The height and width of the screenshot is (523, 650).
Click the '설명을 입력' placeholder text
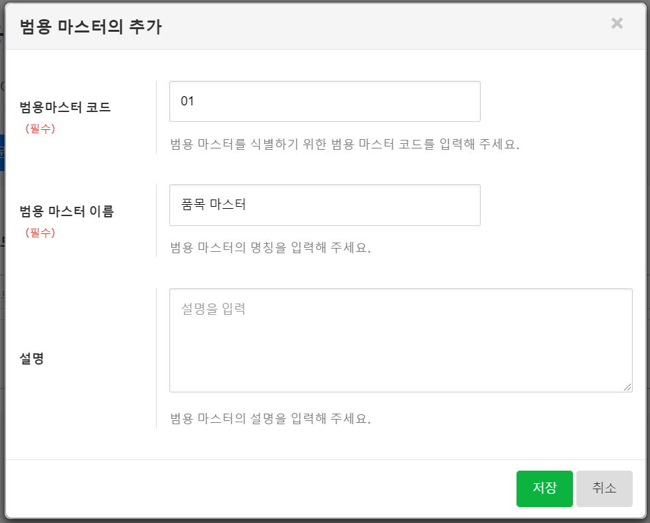coord(213,309)
